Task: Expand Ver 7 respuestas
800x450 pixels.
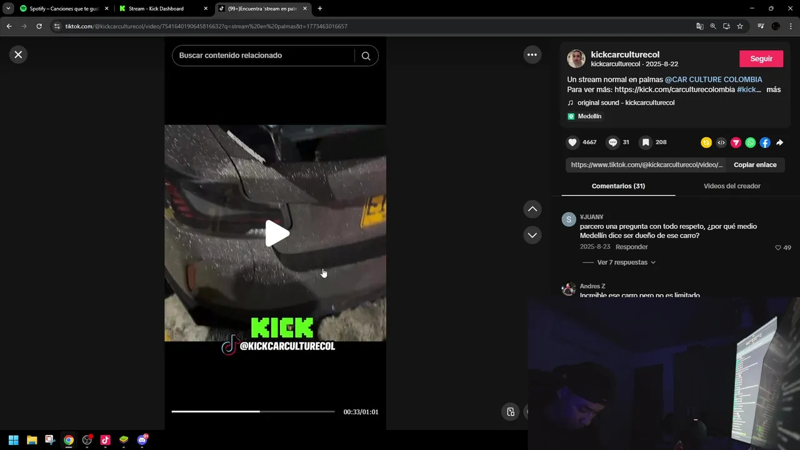Action: pos(626,262)
